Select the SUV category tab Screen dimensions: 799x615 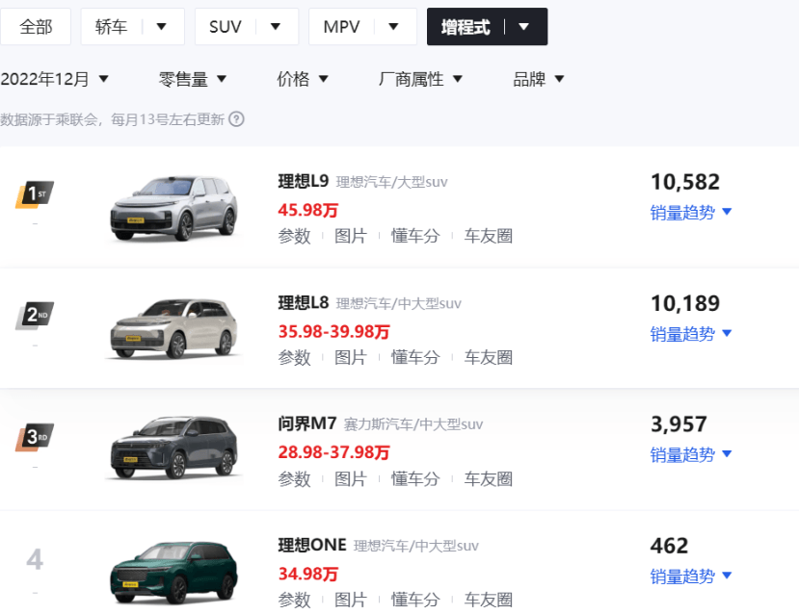point(226,26)
